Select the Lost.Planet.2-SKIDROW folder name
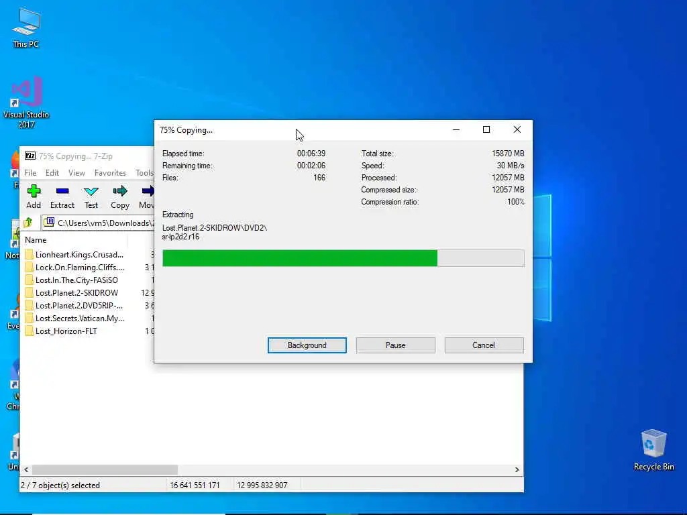This screenshot has height=515, width=687. tap(76, 292)
